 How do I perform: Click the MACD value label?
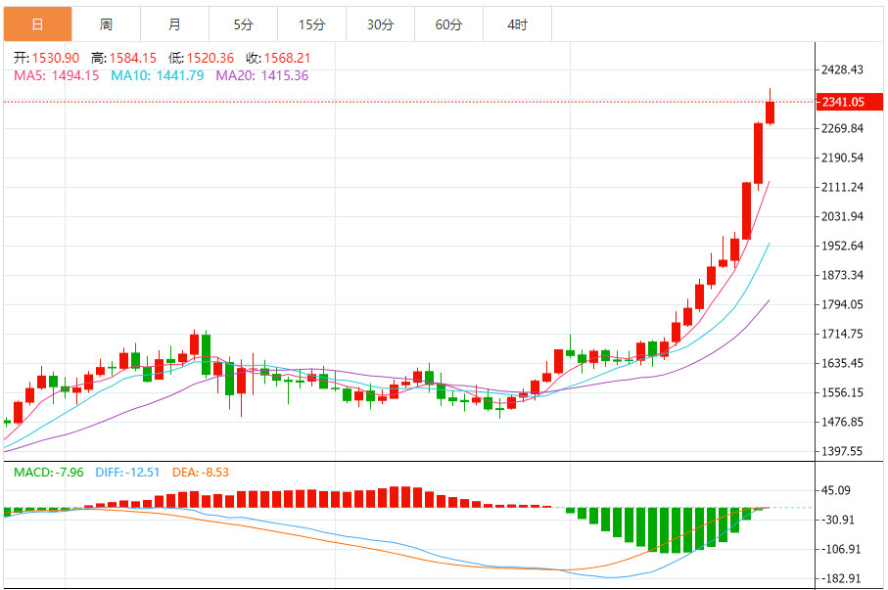coord(50,473)
